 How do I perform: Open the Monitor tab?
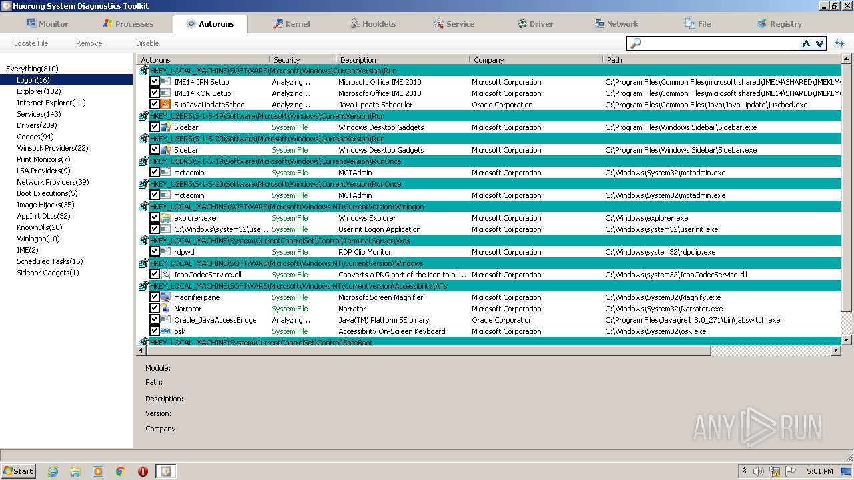tap(47, 23)
